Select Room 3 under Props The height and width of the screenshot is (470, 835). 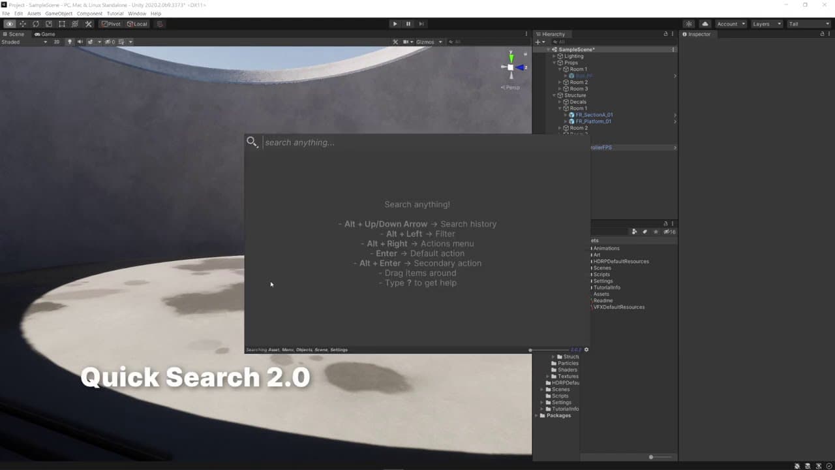(x=578, y=89)
